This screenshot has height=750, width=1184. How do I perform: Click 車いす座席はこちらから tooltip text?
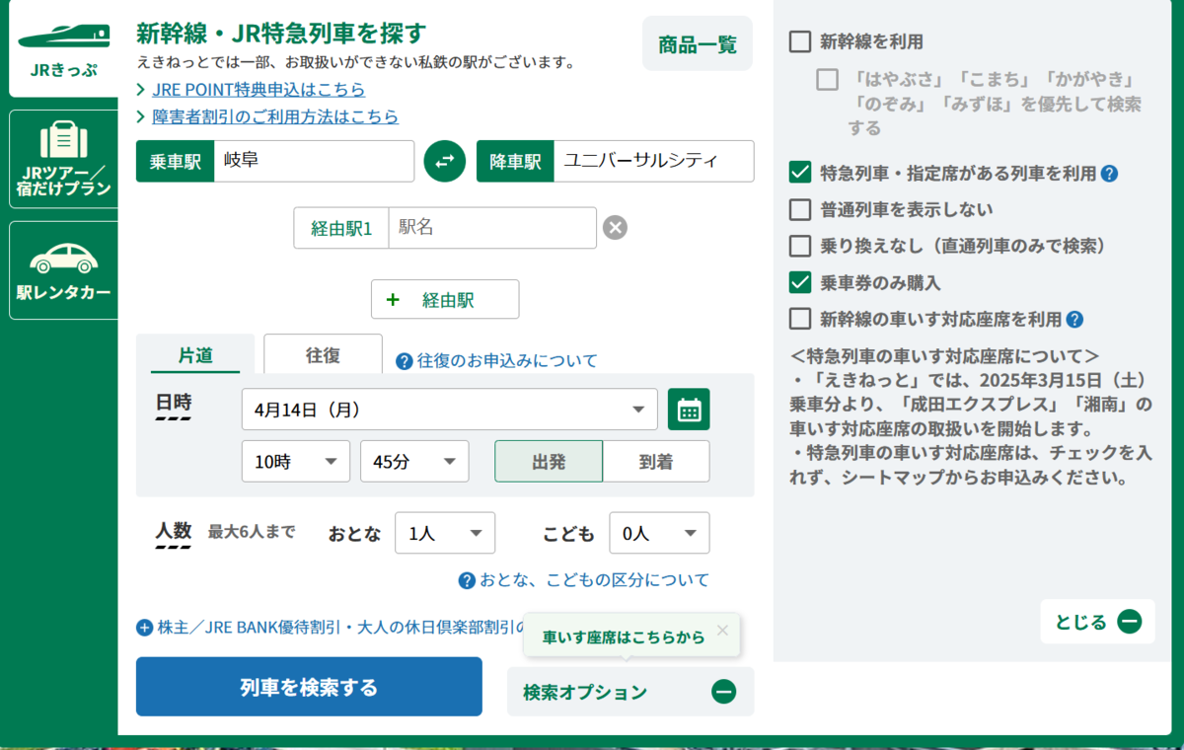tap(624, 637)
